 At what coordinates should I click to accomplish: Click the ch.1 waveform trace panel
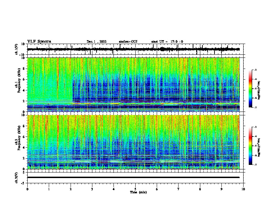tap(135, 49)
